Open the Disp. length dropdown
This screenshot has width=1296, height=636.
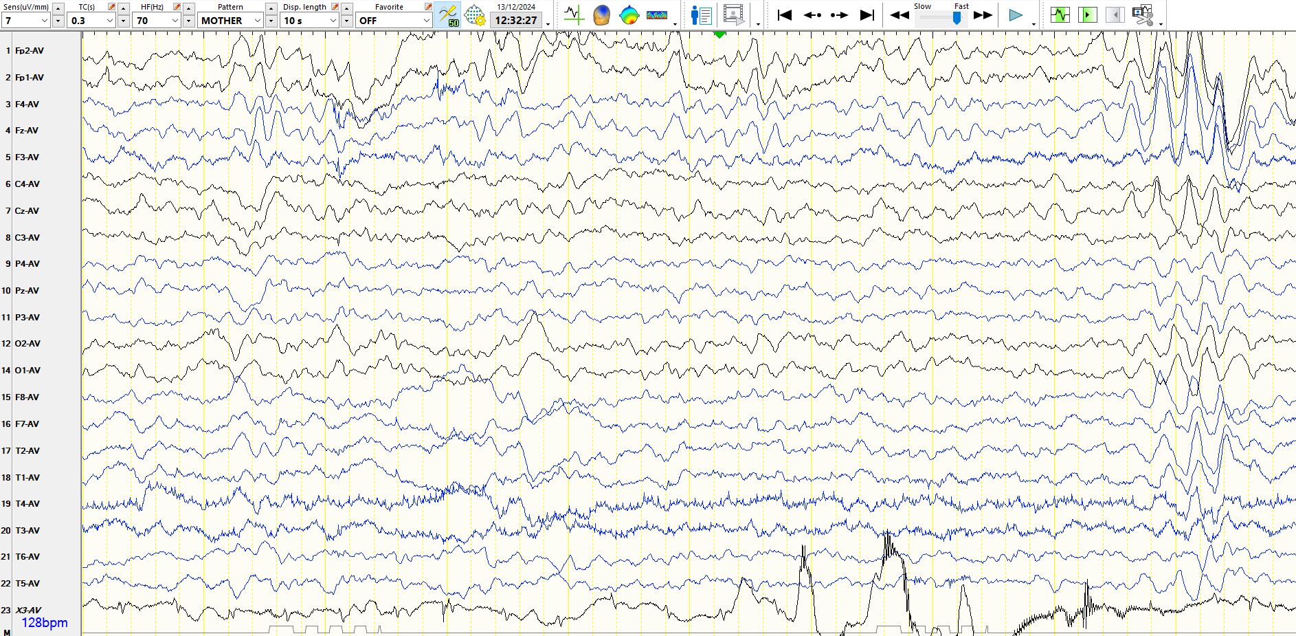pyautogui.click(x=310, y=21)
